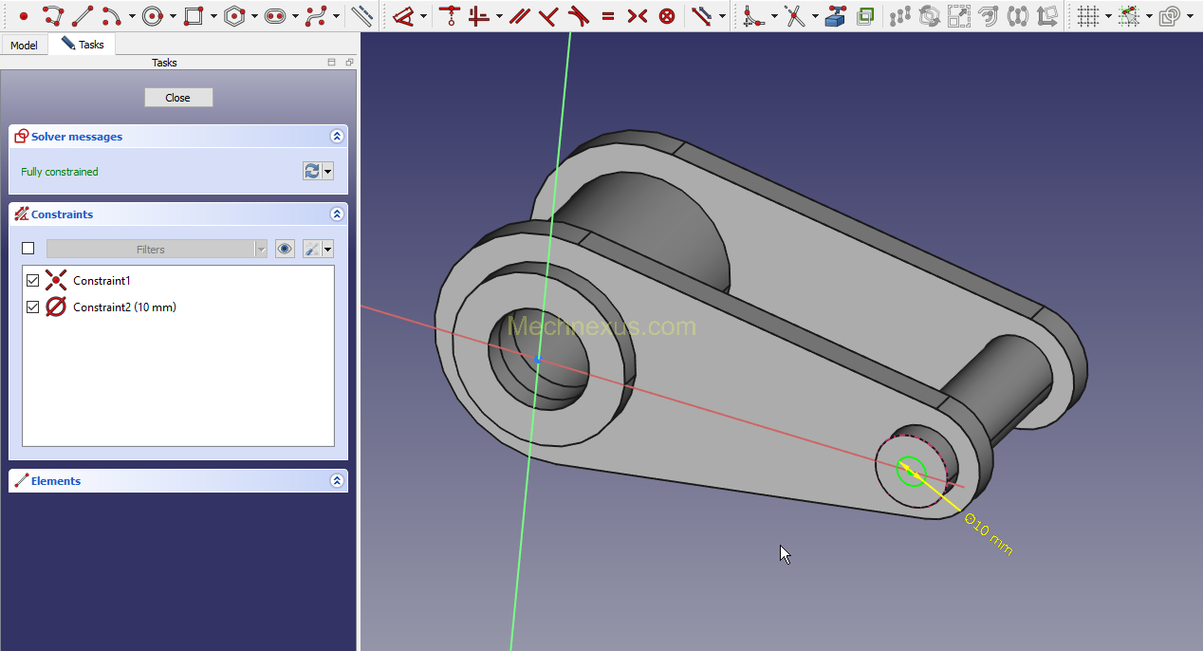This screenshot has width=1203, height=651.
Task: Open the grid toolbar dropdown arrow
Action: tap(1108, 16)
